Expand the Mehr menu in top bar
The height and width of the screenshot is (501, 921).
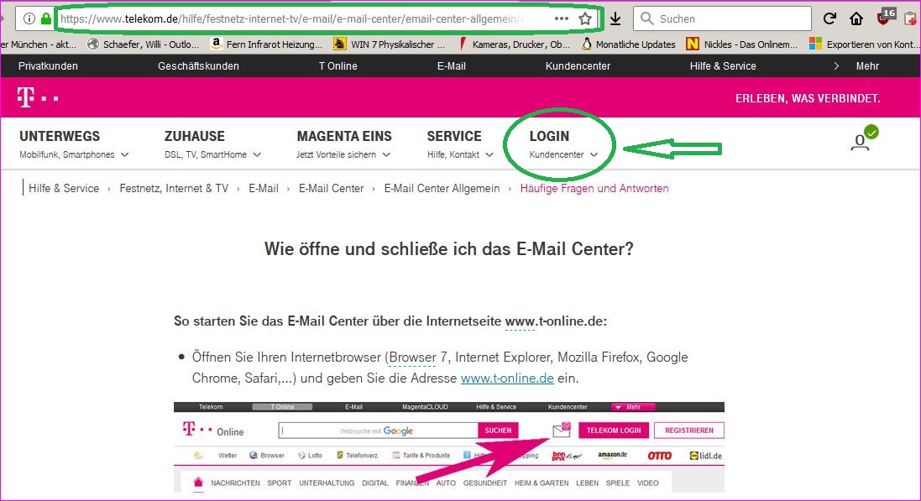click(x=856, y=65)
